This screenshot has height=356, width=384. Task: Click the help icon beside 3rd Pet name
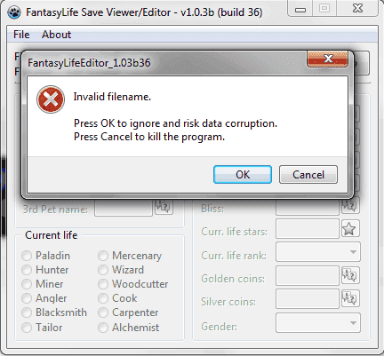pyautogui.click(x=164, y=207)
